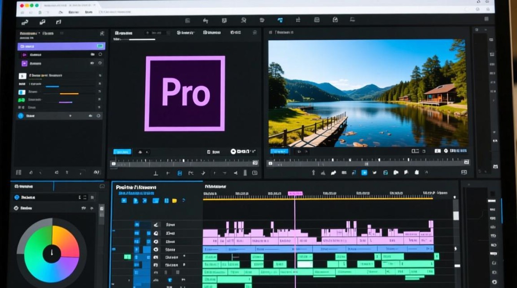517x288 pixels.
Task: Click the lake video preview in the program monitor
Action: (368, 93)
